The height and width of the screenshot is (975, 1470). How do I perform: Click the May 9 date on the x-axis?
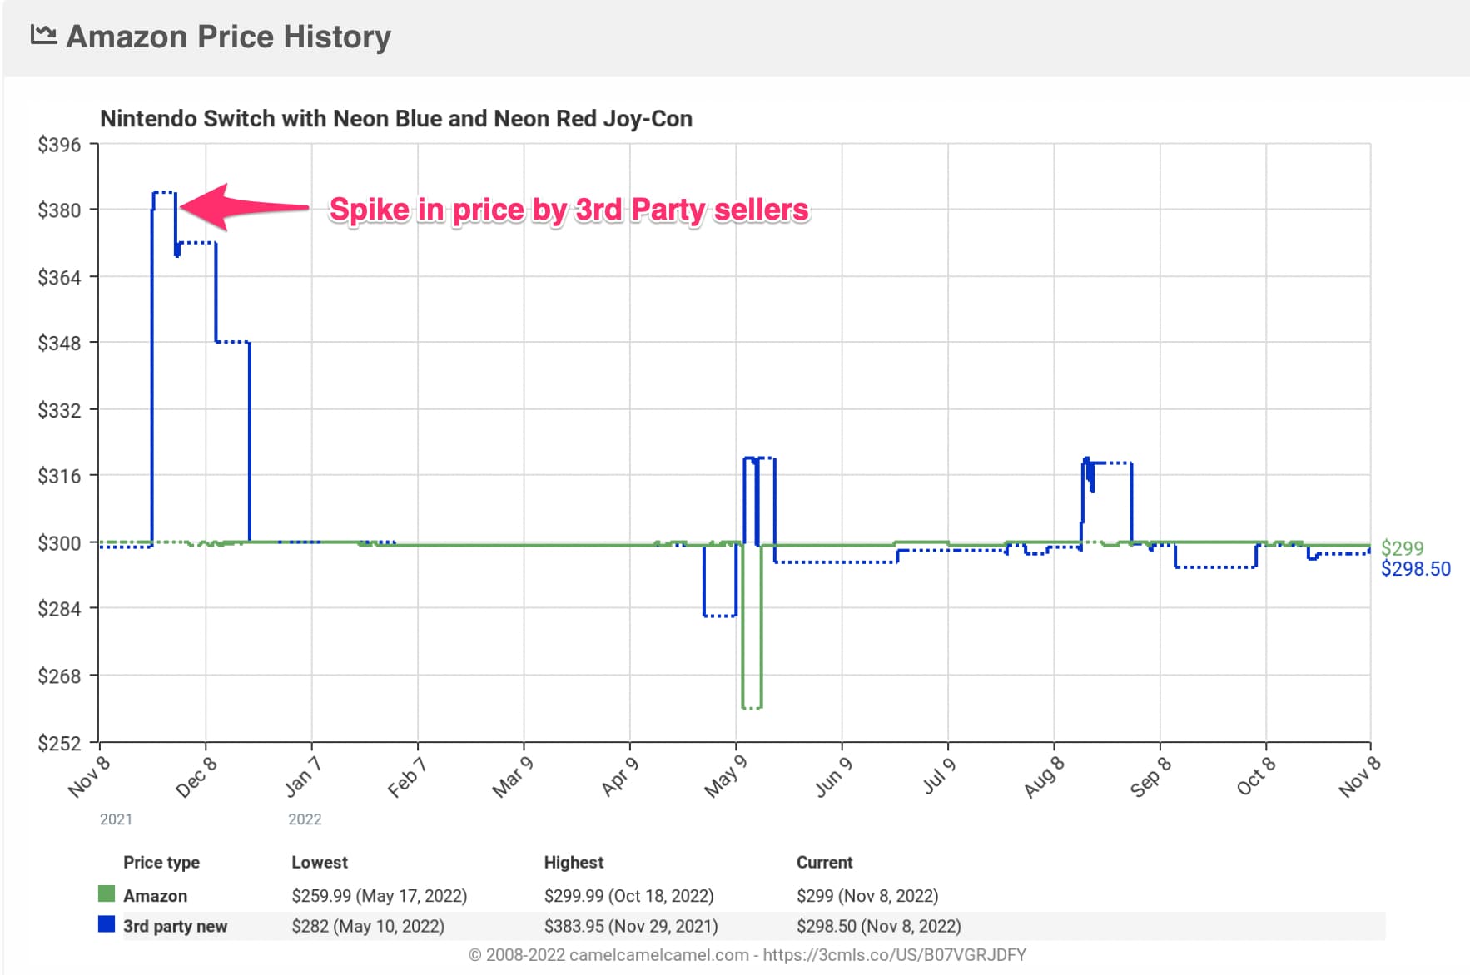click(725, 778)
